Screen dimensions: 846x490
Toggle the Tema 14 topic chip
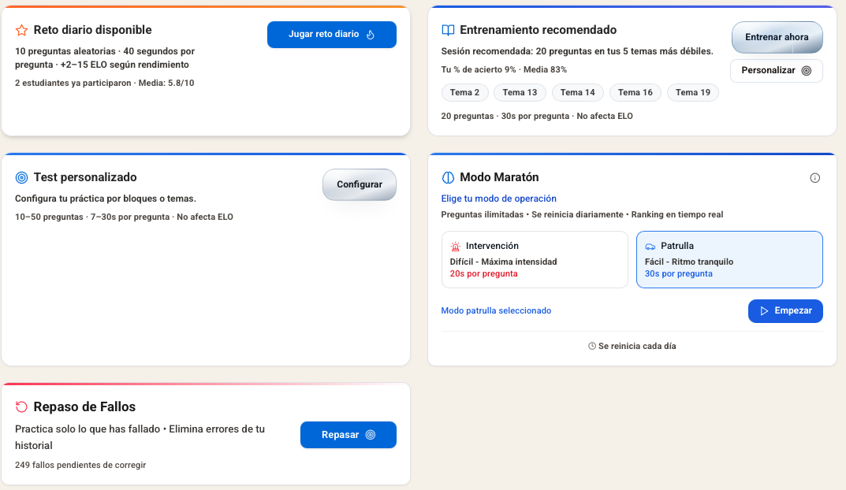[577, 92]
